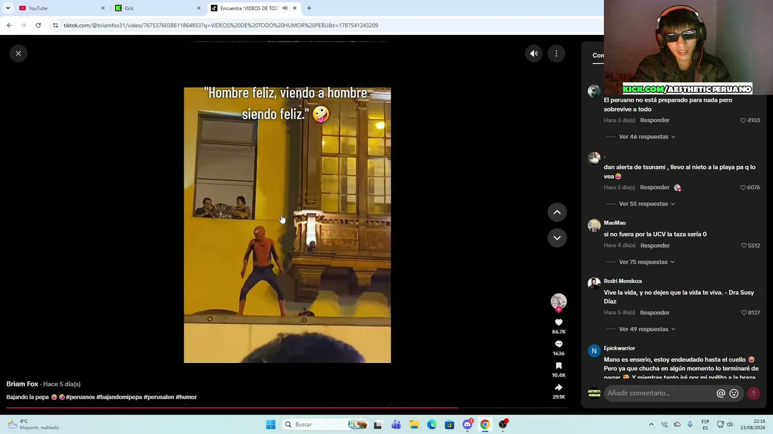Like the tsunami comment with 6076 likes
Viewport: 773px width, 434px height.
pyautogui.click(x=743, y=187)
